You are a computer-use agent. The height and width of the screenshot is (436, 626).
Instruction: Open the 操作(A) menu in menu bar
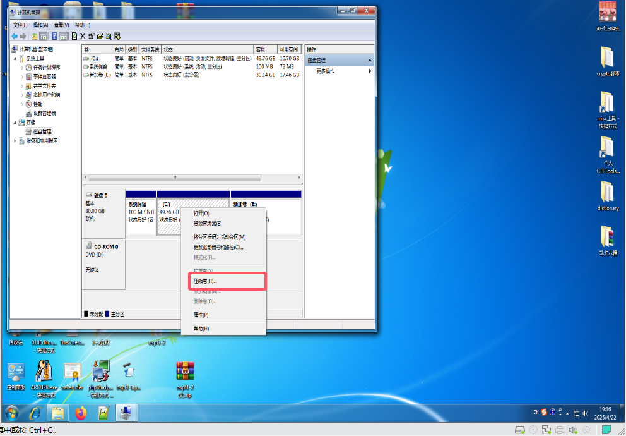40,25
